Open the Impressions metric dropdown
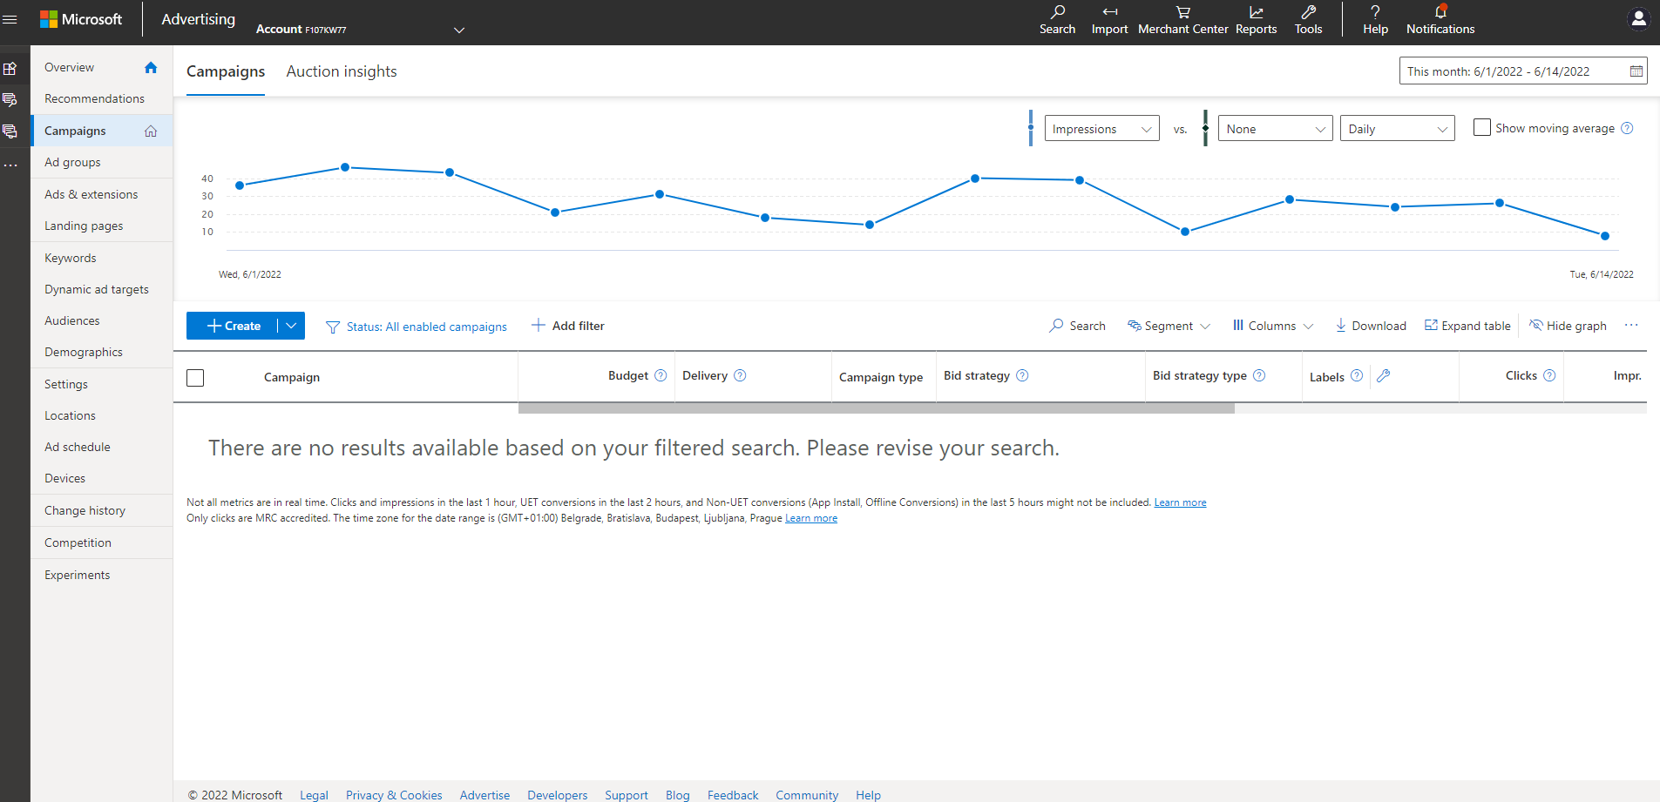 pos(1101,129)
